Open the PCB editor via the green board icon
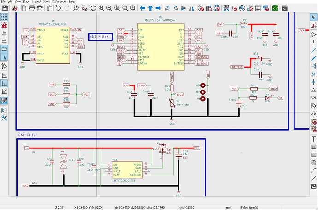Viewport: 318px width, 210px height. (276, 8)
